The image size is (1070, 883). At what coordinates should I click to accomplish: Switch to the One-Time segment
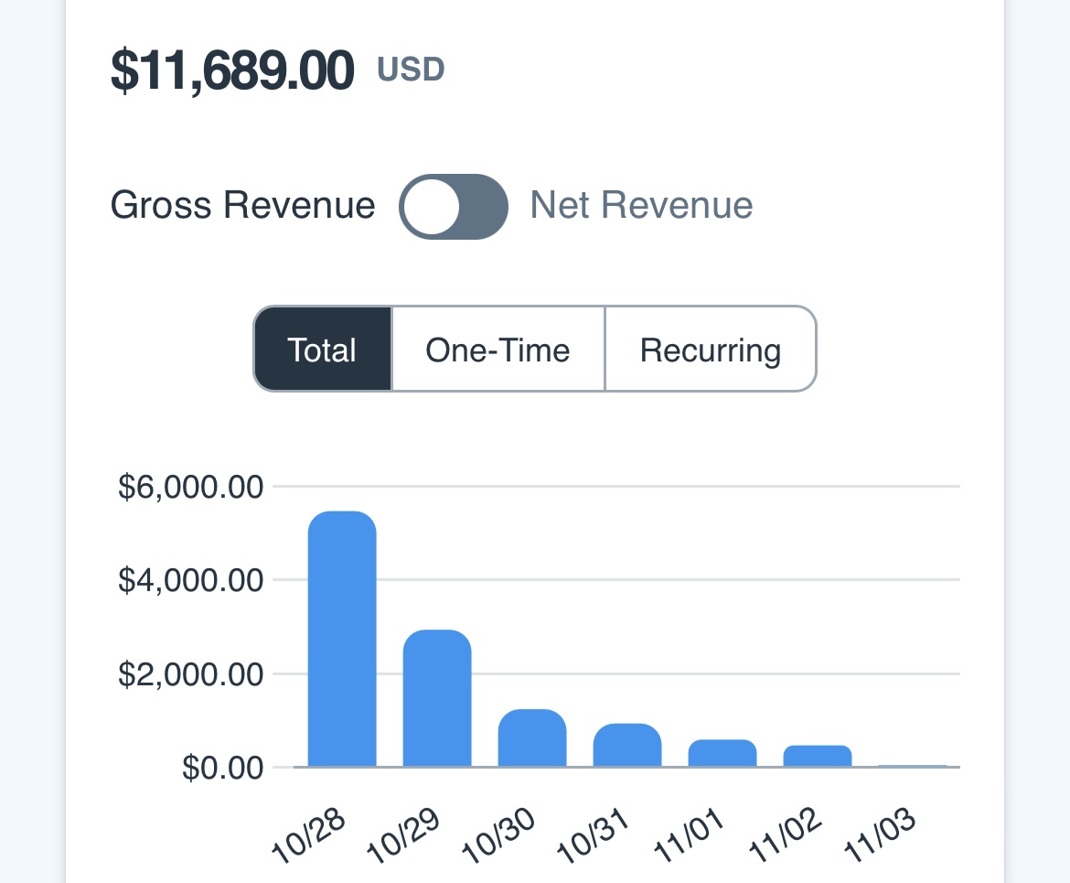[498, 350]
